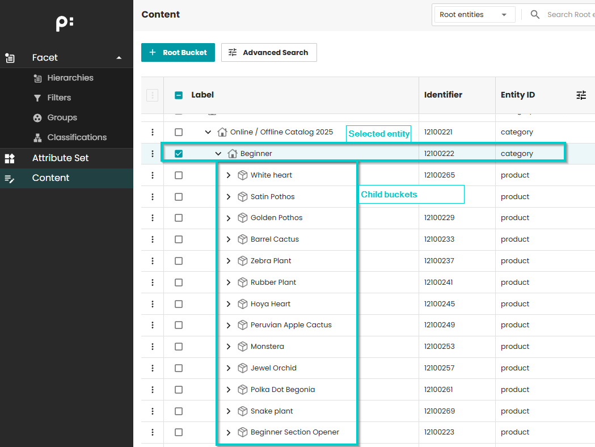Click identifier 12100222 cell
Screen dimensions: 595x447
tap(439, 154)
